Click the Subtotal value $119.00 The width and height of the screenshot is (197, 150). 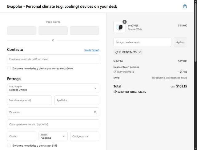[183, 61]
